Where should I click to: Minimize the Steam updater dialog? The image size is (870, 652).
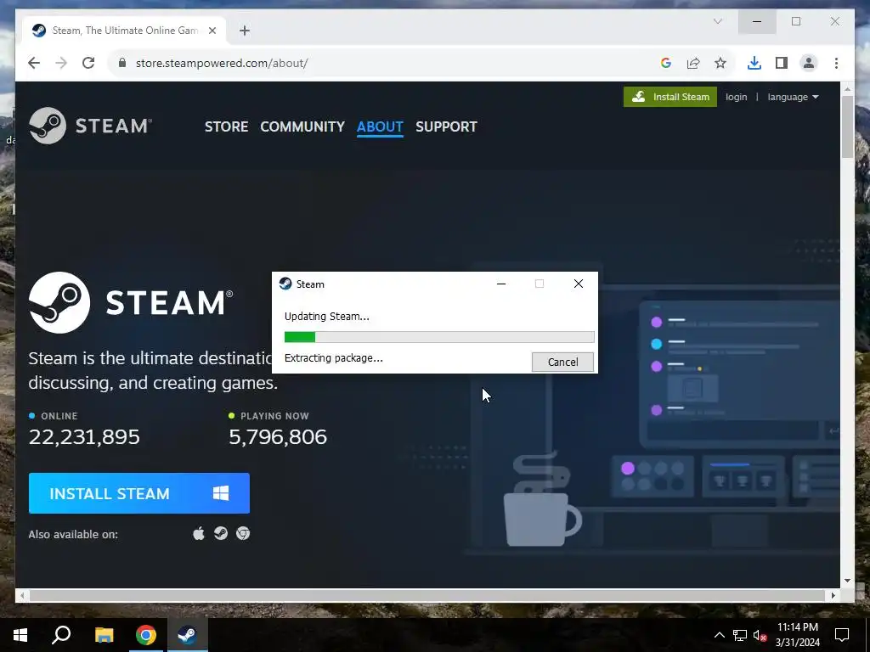501,284
